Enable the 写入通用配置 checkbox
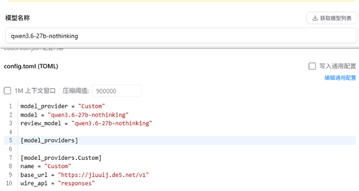359x191 pixels. coord(312,66)
